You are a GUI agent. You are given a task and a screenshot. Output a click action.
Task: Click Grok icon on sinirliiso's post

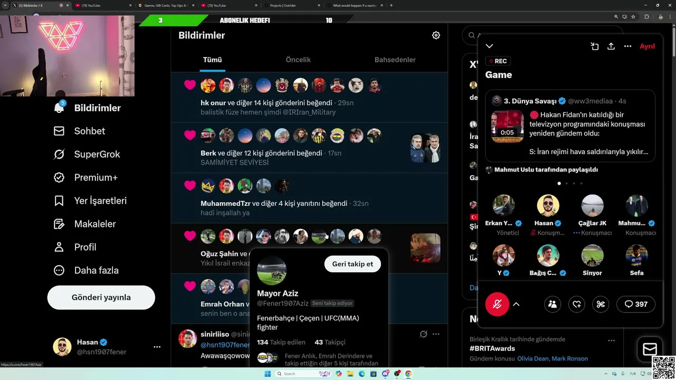(423, 334)
